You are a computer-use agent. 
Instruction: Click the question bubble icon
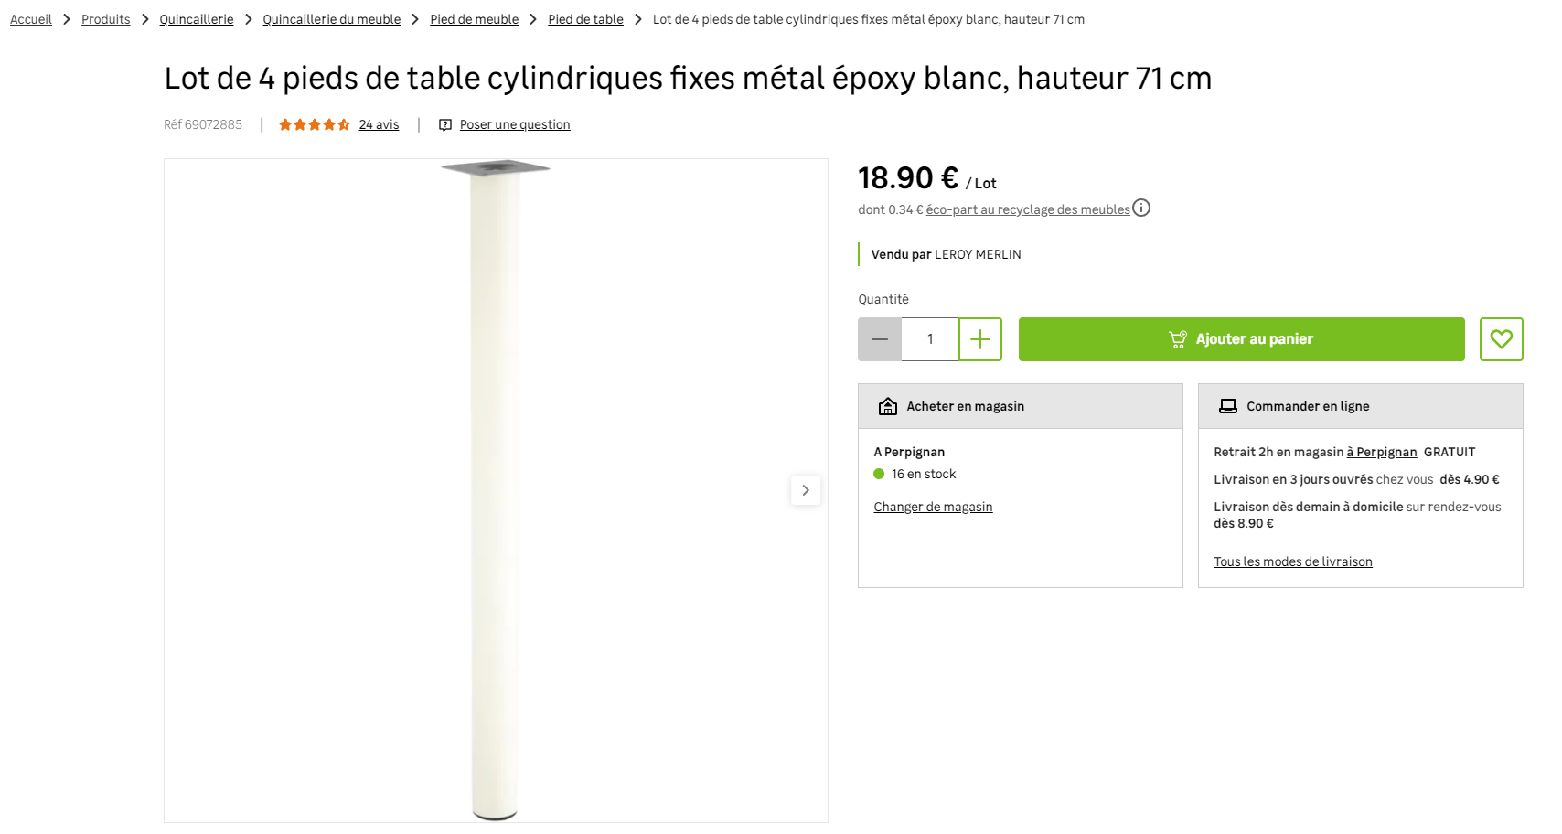(x=445, y=125)
